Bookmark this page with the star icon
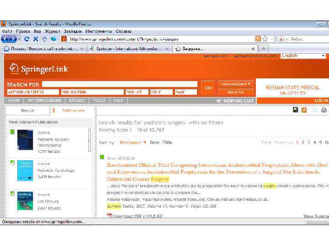The height and width of the screenshot is (246, 329). click(x=265, y=39)
